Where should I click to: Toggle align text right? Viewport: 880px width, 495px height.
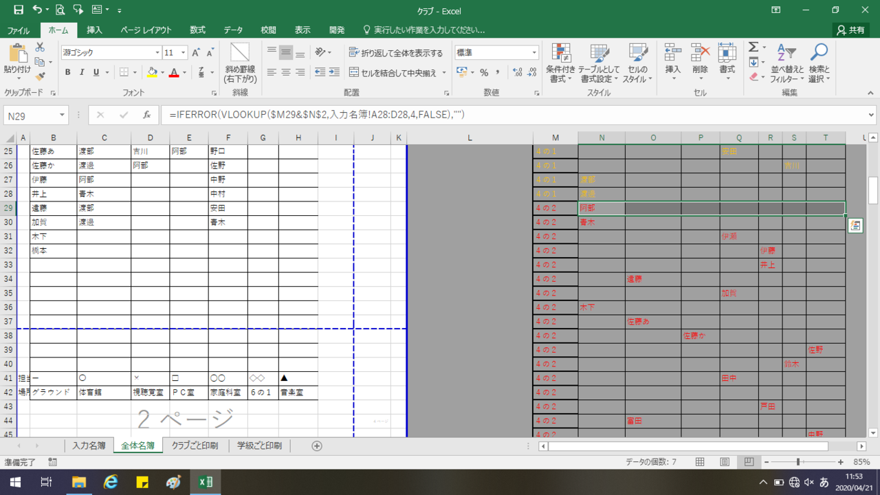pos(300,72)
